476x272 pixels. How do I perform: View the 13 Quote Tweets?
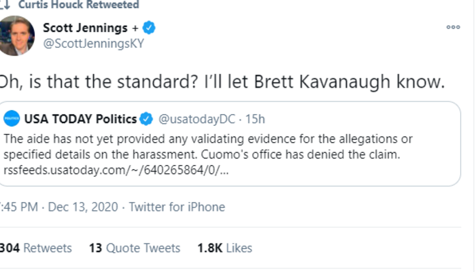(x=134, y=248)
